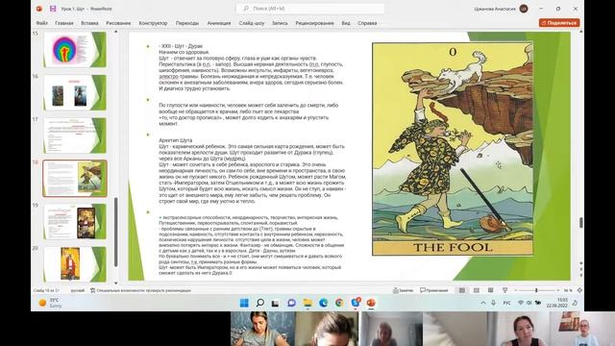This screenshot has width=615, height=346.
Task: Open the Вставка ribbon tab
Action: coord(89,23)
